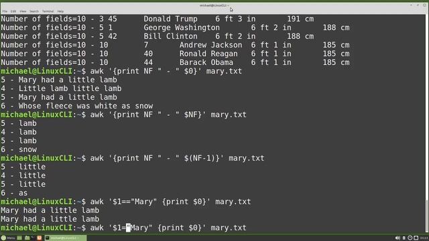The image size is (429, 241).
Task: Click '6 - Whose fleece was white as snow'
Action: coord(77,106)
